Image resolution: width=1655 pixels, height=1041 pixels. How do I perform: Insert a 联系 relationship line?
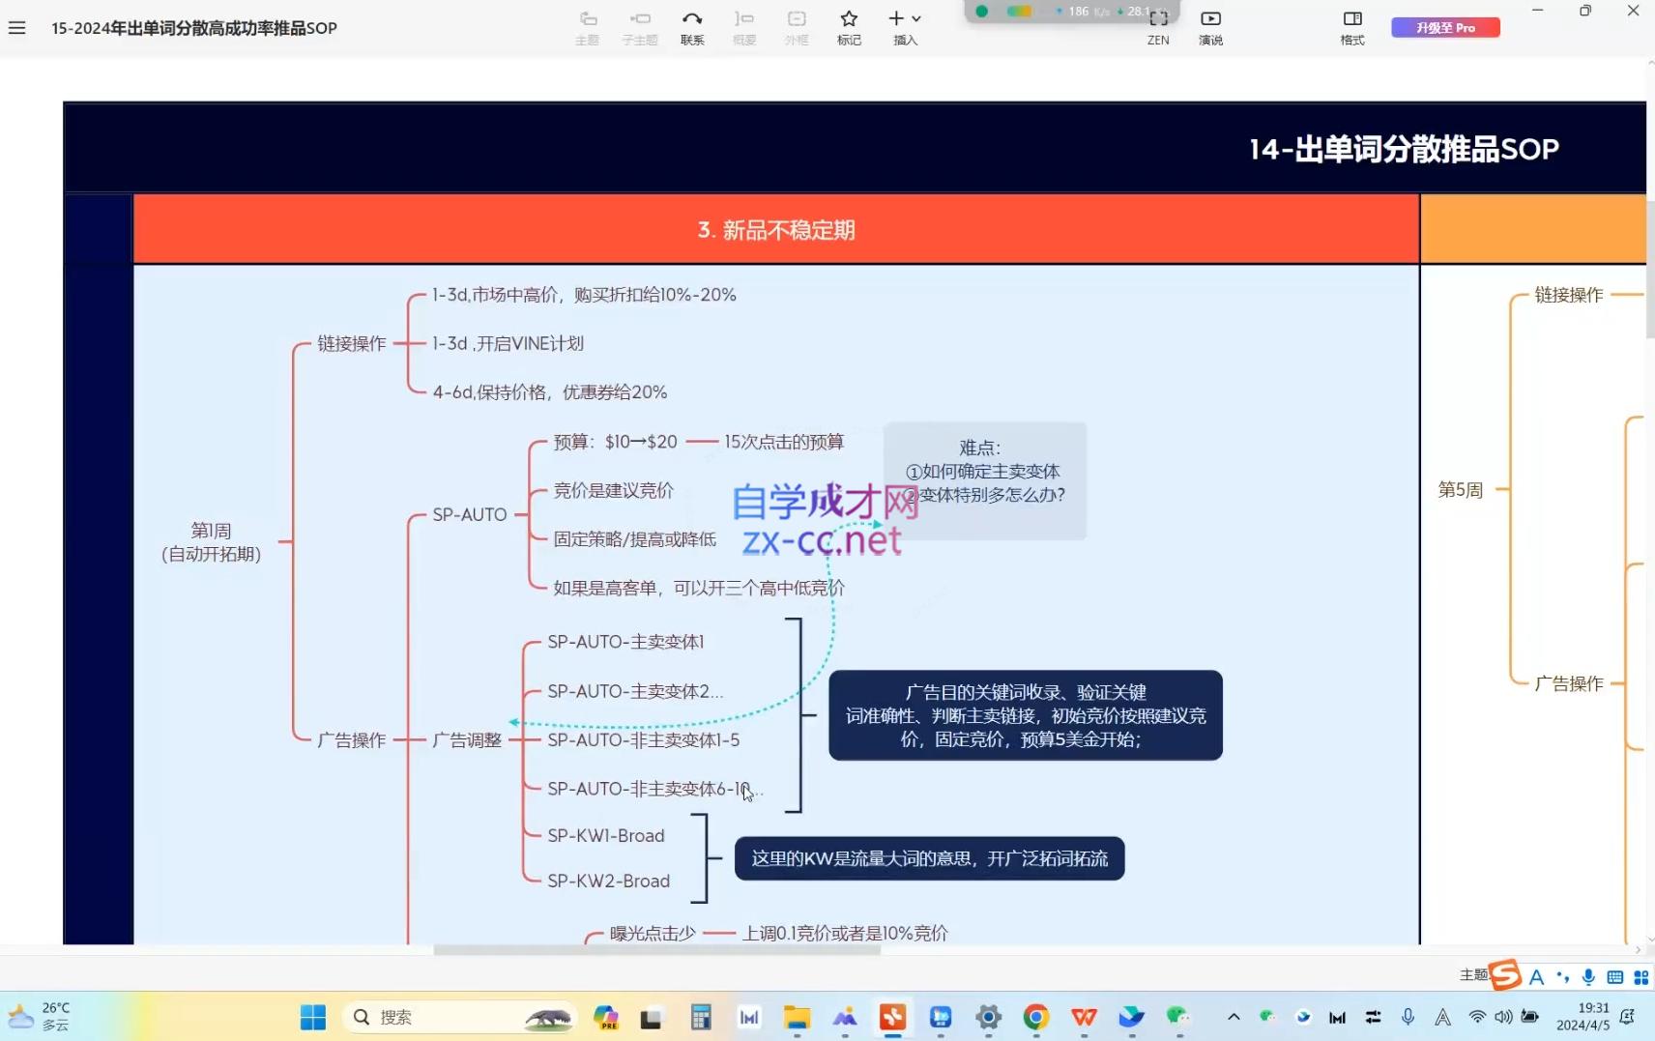pos(691,26)
